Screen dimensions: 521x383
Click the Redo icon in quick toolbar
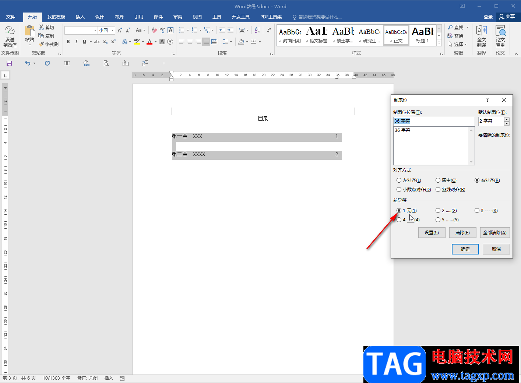47,63
